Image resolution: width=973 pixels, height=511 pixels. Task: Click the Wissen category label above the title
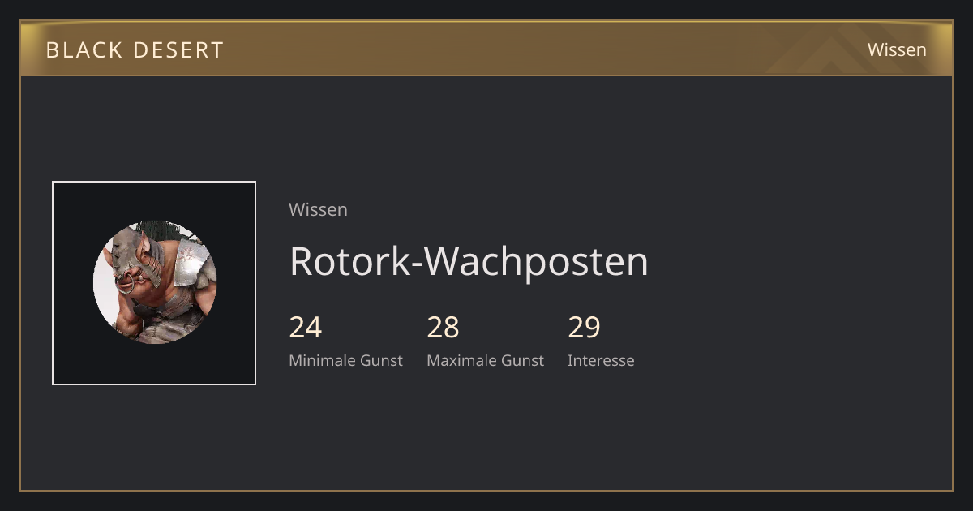coord(318,209)
